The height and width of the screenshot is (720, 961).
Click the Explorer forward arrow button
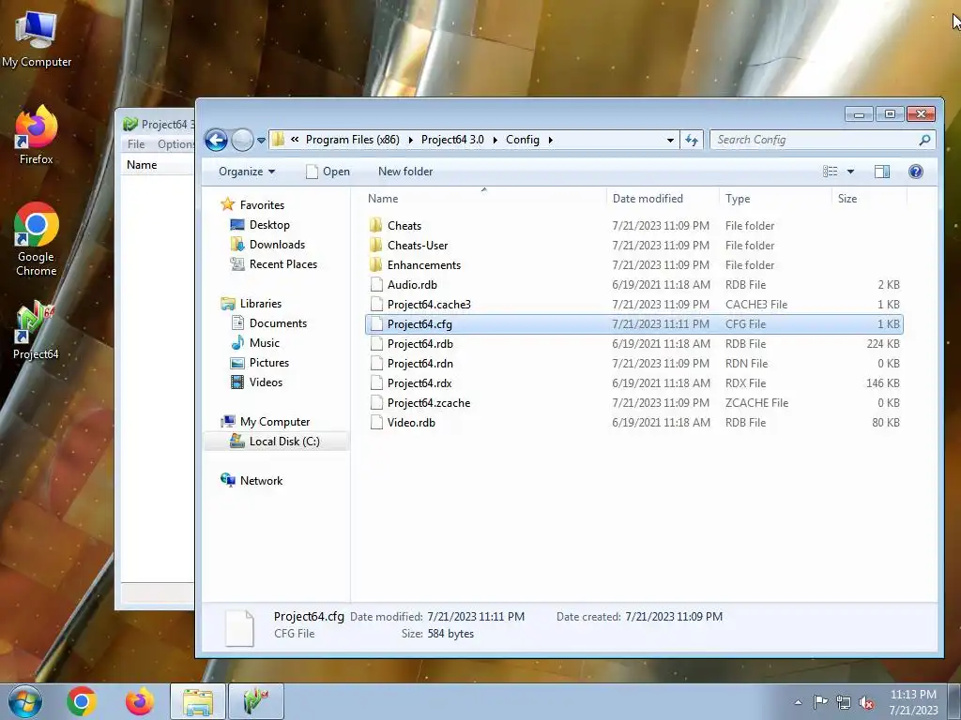click(x=242, y=141)
